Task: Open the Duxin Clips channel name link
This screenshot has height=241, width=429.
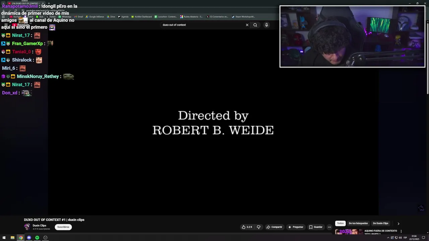Action: pos(39,226)
